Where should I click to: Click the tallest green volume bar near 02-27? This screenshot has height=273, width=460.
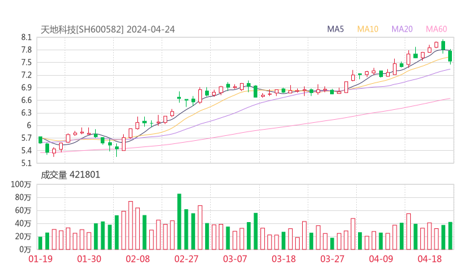tap(179, 222)
